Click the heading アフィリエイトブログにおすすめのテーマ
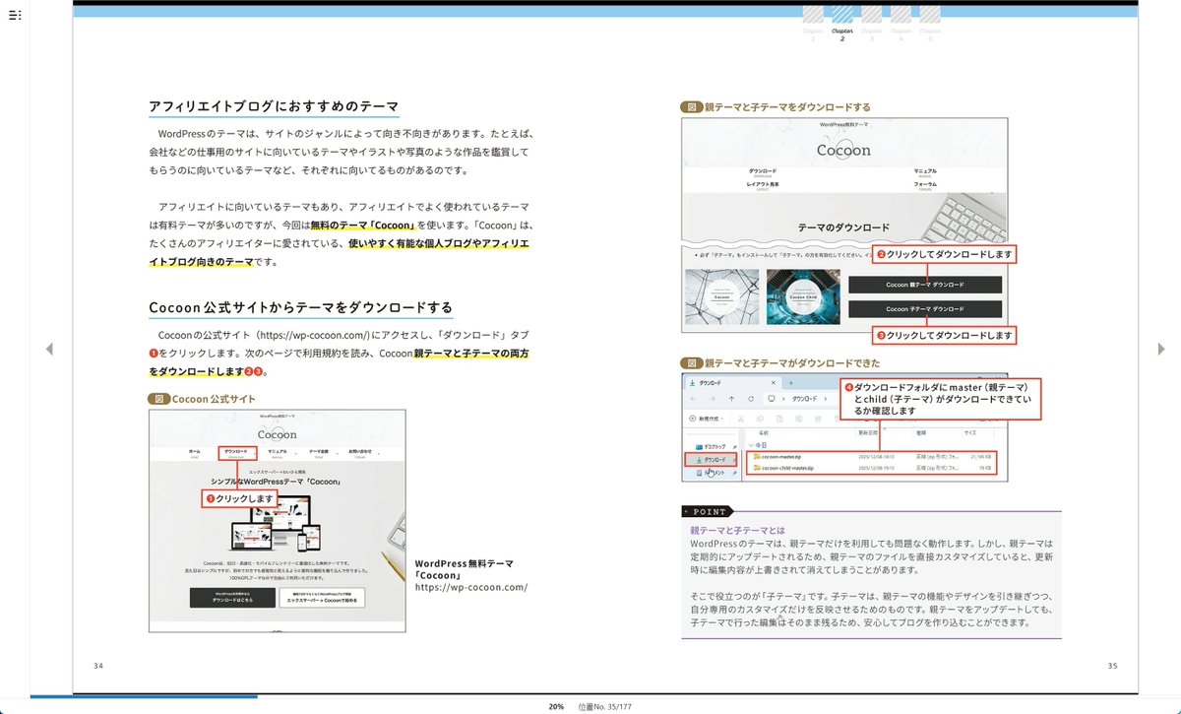The width and height of the screenshot is (1181, 714). point(275,106)
